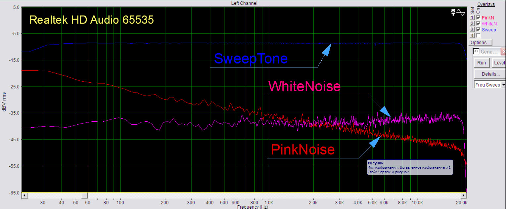Open overlay Options dialog
Screen dimensions: 506x209
(480, 43)
